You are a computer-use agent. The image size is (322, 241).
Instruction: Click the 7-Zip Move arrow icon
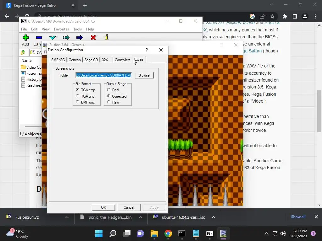click(80, 38)
